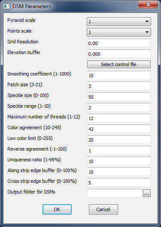Image resolution: width=161 pixels, height=227 pixels.
Task: Click the Low color limit field
Action: tap(119, 139)
